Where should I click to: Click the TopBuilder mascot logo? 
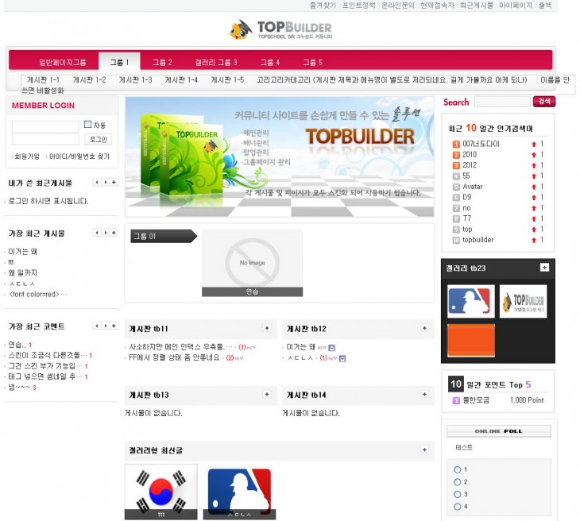point(241,29)
